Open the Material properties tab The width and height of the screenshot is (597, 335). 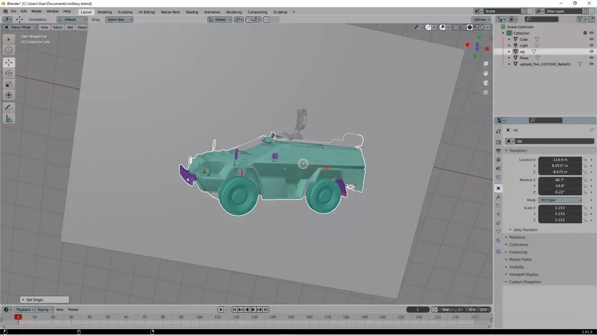pyautogui.click(x=498, y=241)
